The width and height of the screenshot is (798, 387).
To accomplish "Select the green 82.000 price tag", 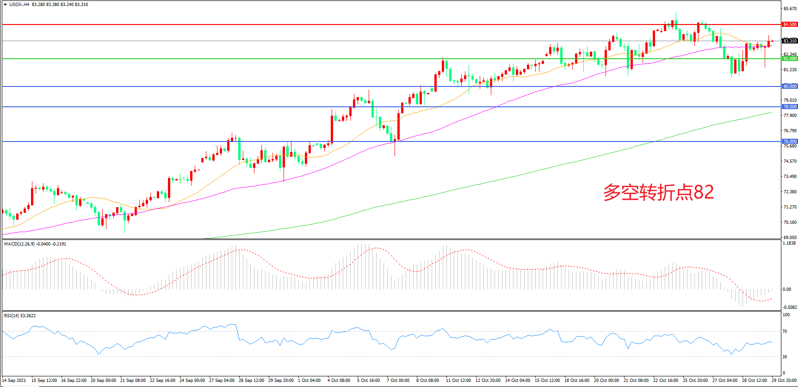I will pos(790,59).
